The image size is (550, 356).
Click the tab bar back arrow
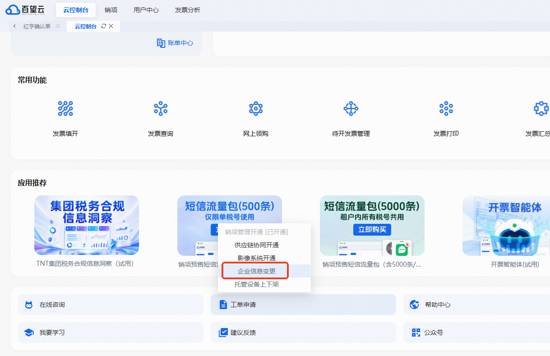click(14, 26)
